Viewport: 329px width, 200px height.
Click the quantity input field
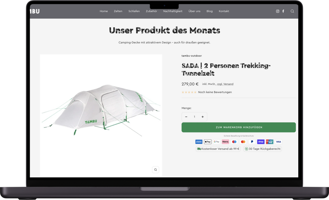[194, 117]
